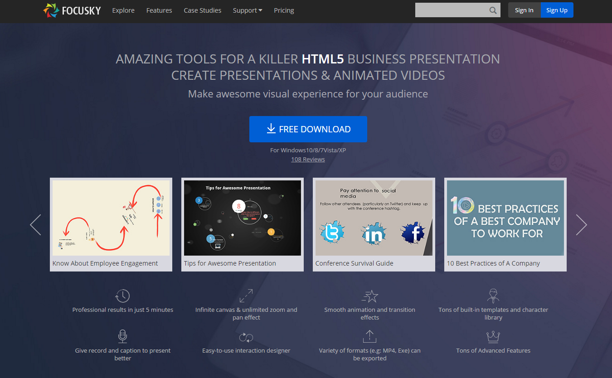The width and height of the screenshot is (612, 378).
Task: Show previous carousel slides with left arrow
Action: pyautogui.click(x=35, y=225)
